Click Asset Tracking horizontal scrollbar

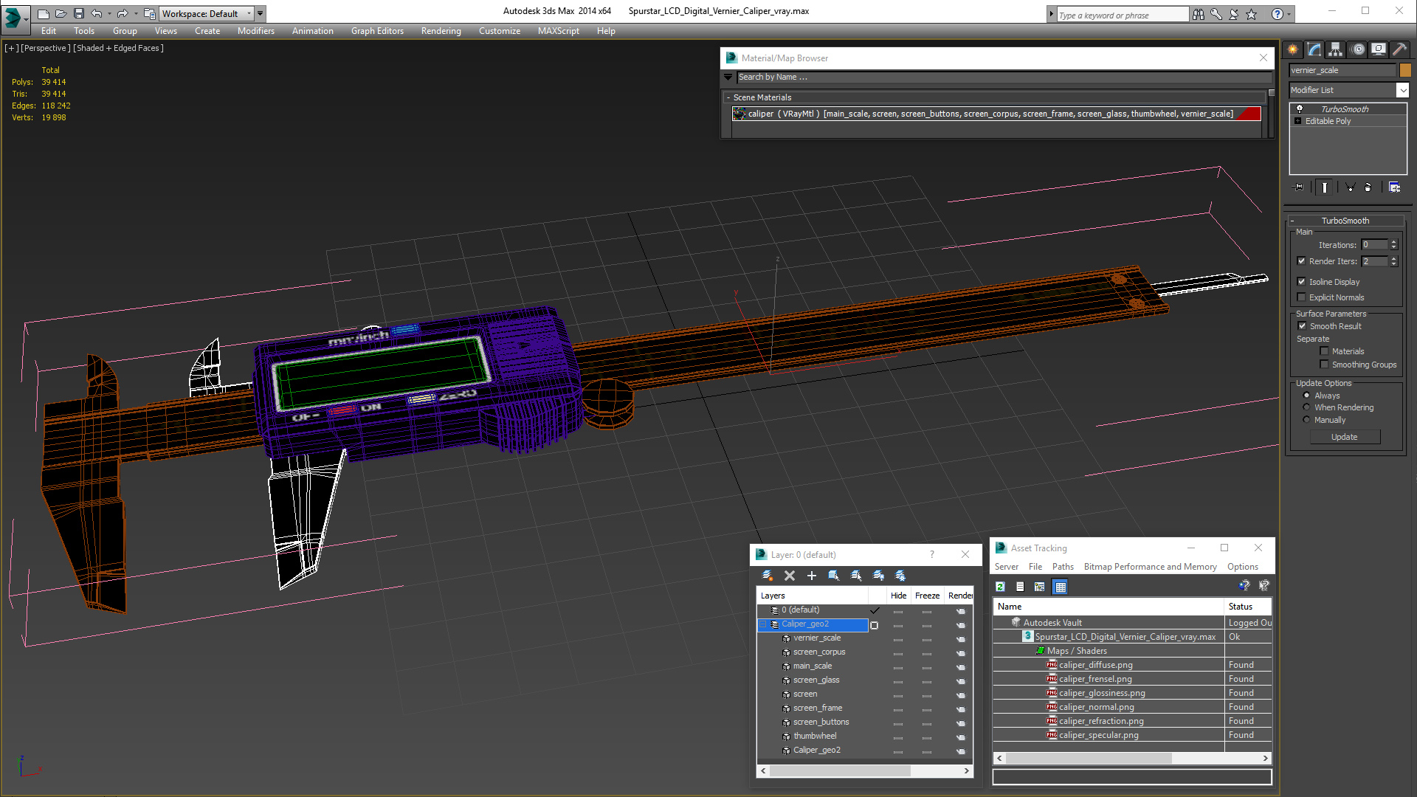click(1133, 758)
